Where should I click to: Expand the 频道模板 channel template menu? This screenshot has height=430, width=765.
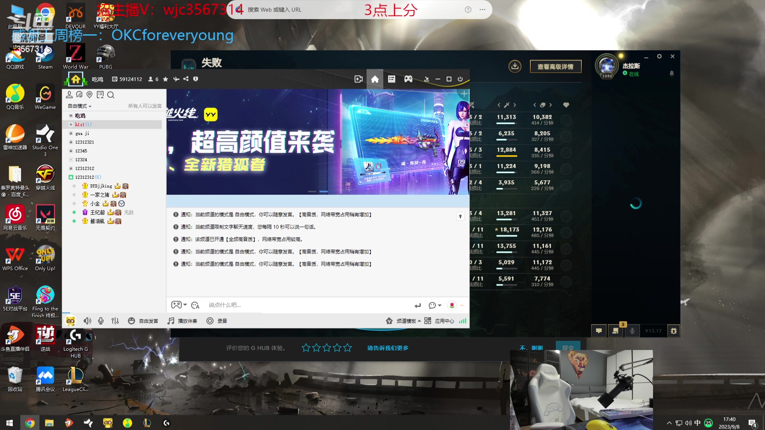pos(403,321)
